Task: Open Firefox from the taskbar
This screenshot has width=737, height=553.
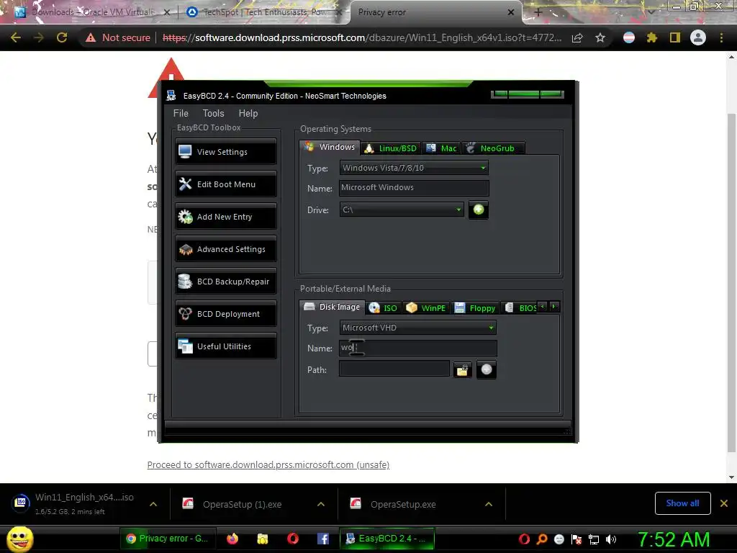Action: [232, 539]
